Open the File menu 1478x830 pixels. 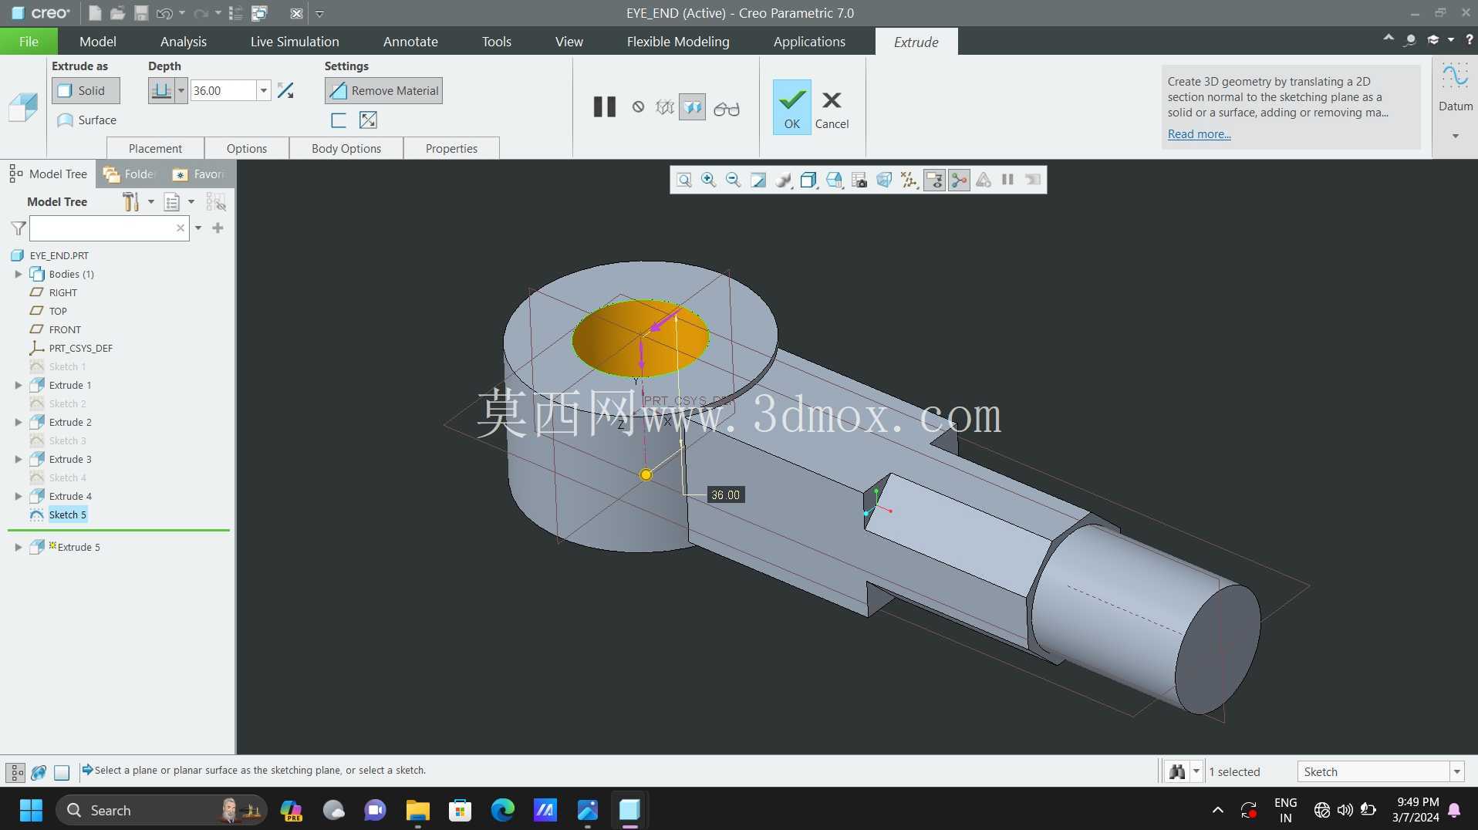click(29, 42)
